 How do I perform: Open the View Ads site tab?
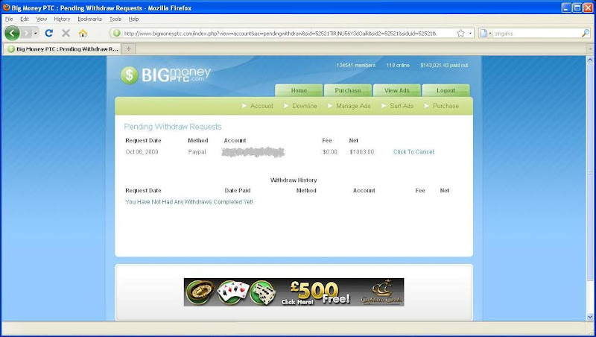(x=397, y=90)
